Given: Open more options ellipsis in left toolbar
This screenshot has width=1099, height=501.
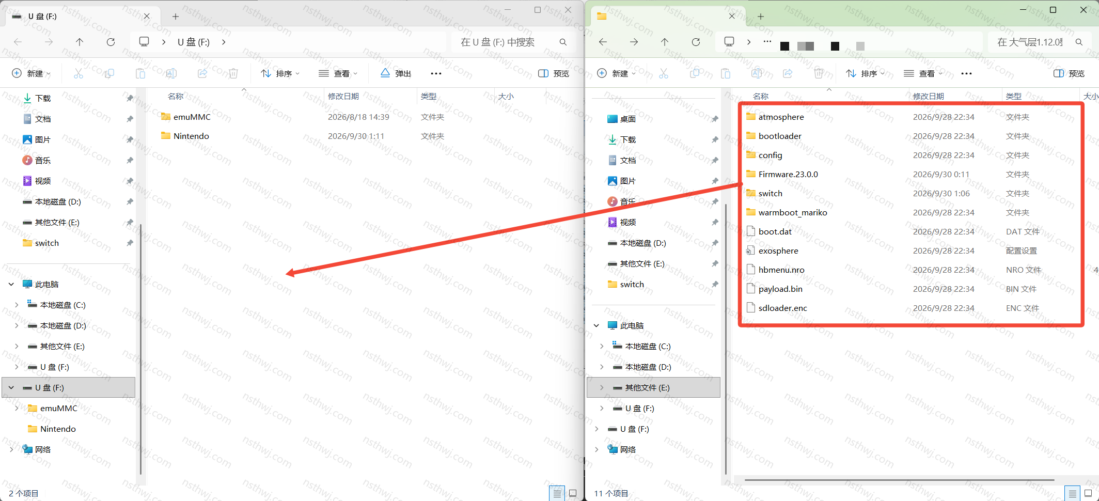Looking at the screenshot, I should coord(436,73).
